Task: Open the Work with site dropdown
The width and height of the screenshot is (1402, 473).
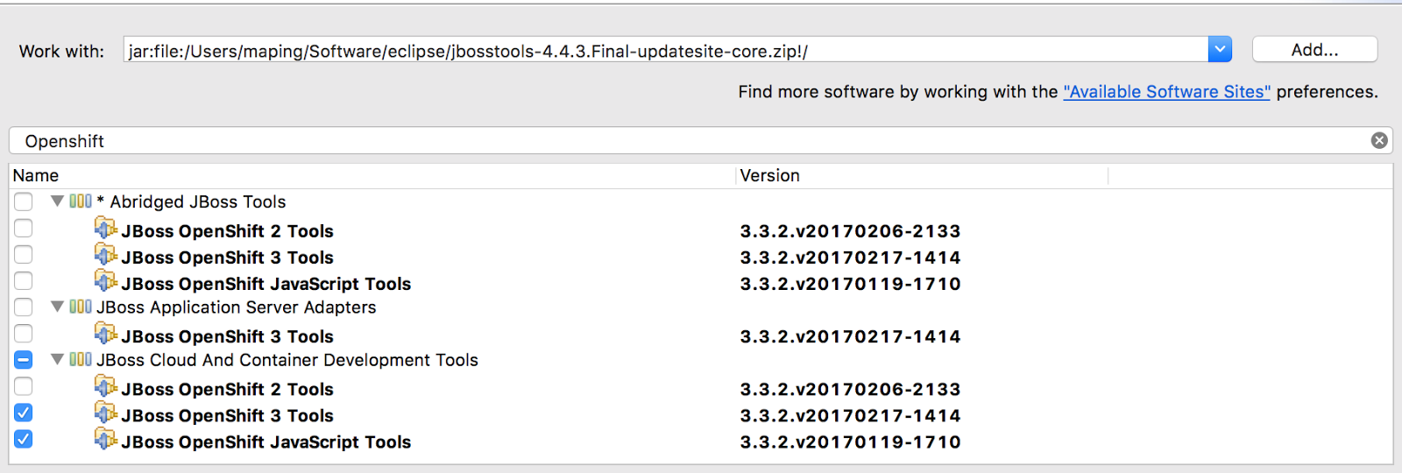Action: tap(1220, 50)
